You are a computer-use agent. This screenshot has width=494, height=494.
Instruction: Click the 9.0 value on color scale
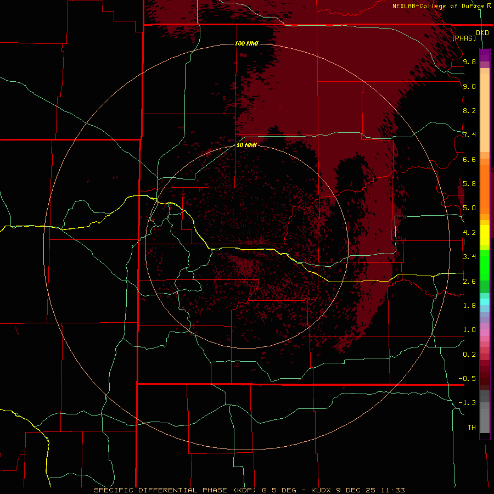pos(469,86)
